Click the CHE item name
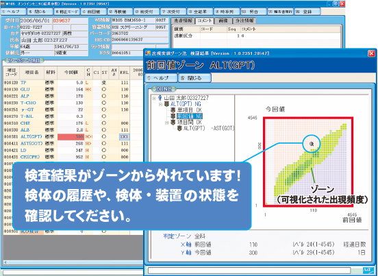The width and height of the screenshot is (378, 276). tap(25, 123)
